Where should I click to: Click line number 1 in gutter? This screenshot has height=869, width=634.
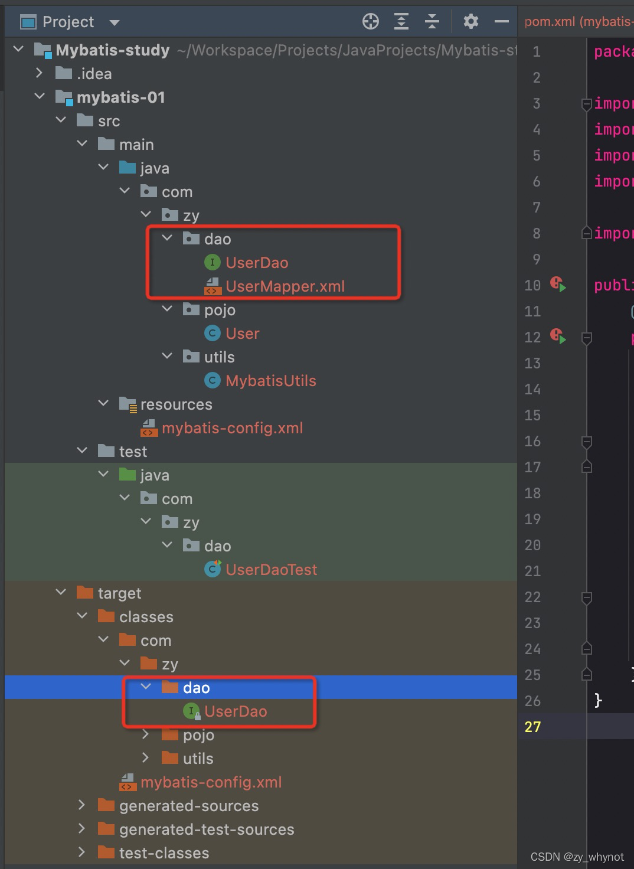(536, 51)
